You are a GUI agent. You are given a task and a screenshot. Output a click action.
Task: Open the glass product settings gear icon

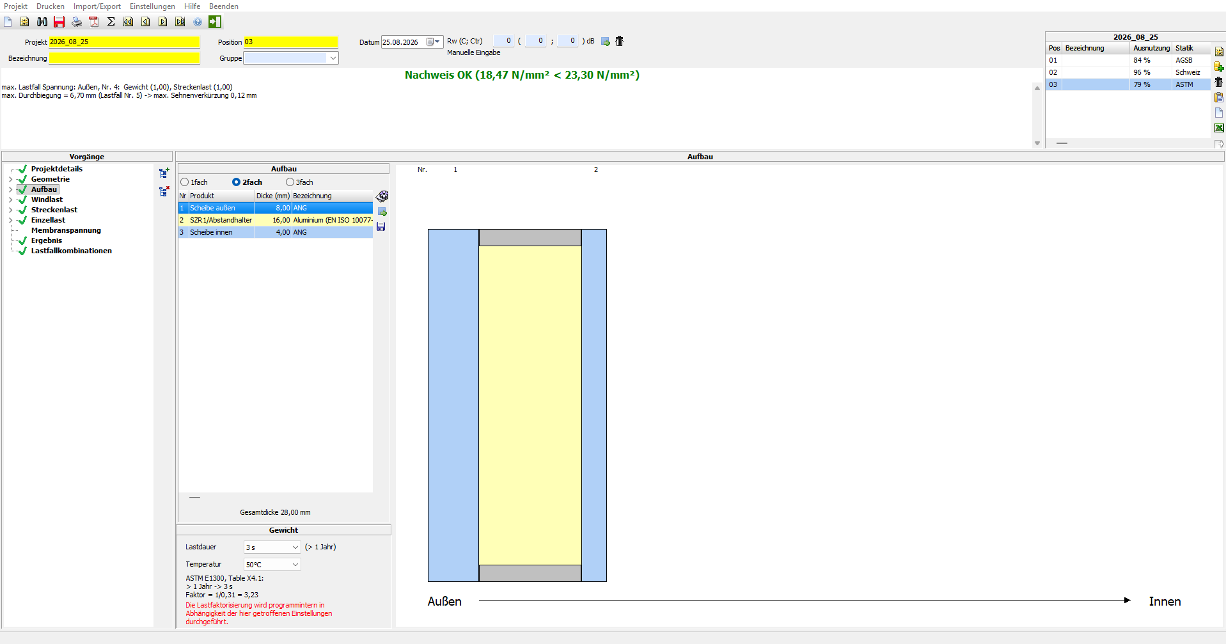[x=382, y=196]
